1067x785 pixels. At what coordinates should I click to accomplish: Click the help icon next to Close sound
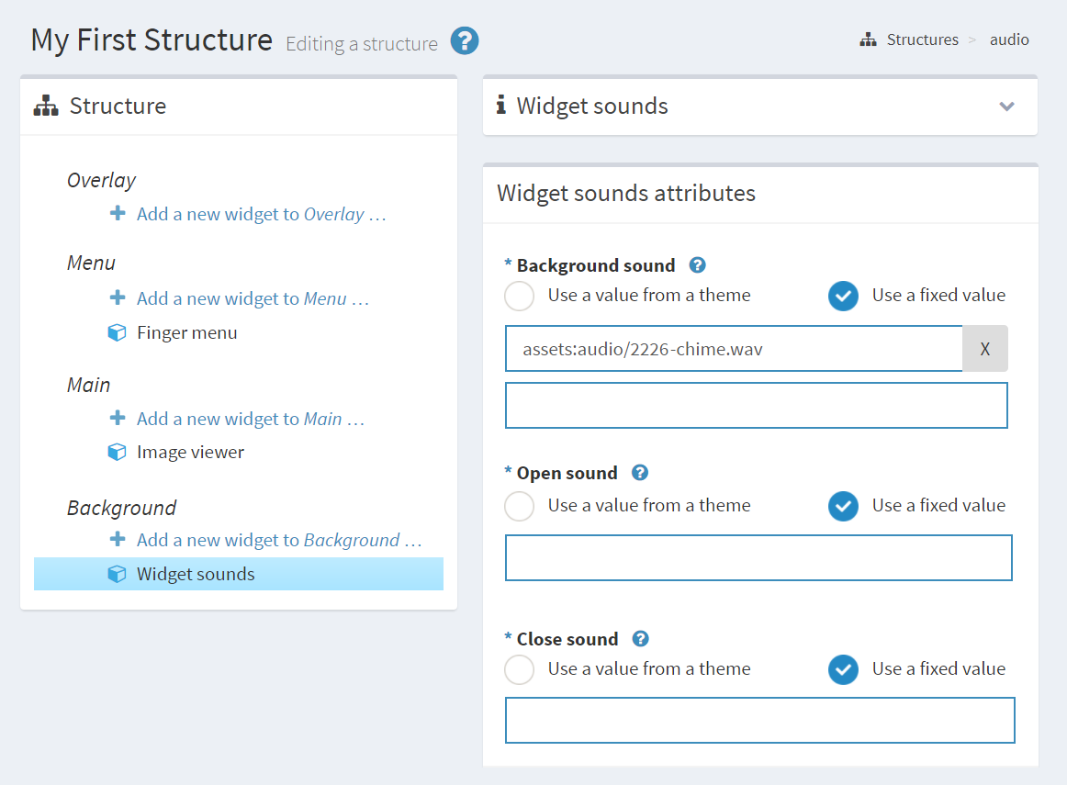pyautogui.click(x=640, y=639)
